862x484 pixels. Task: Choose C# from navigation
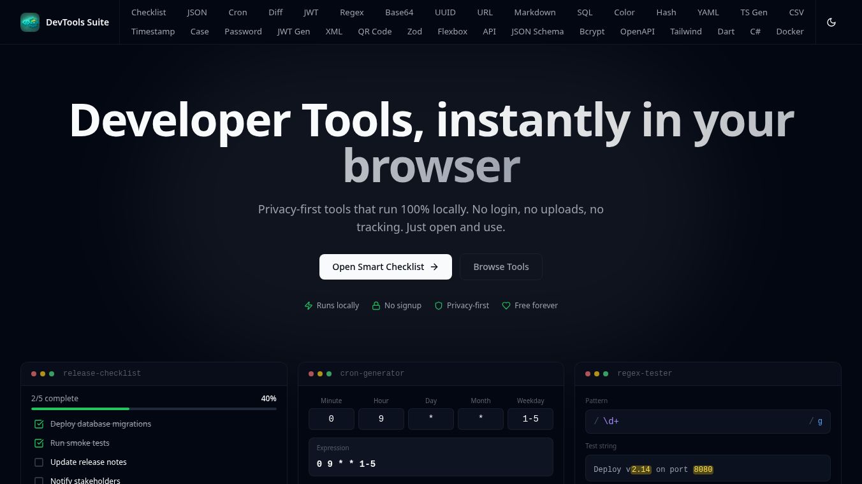pos(756,31)
